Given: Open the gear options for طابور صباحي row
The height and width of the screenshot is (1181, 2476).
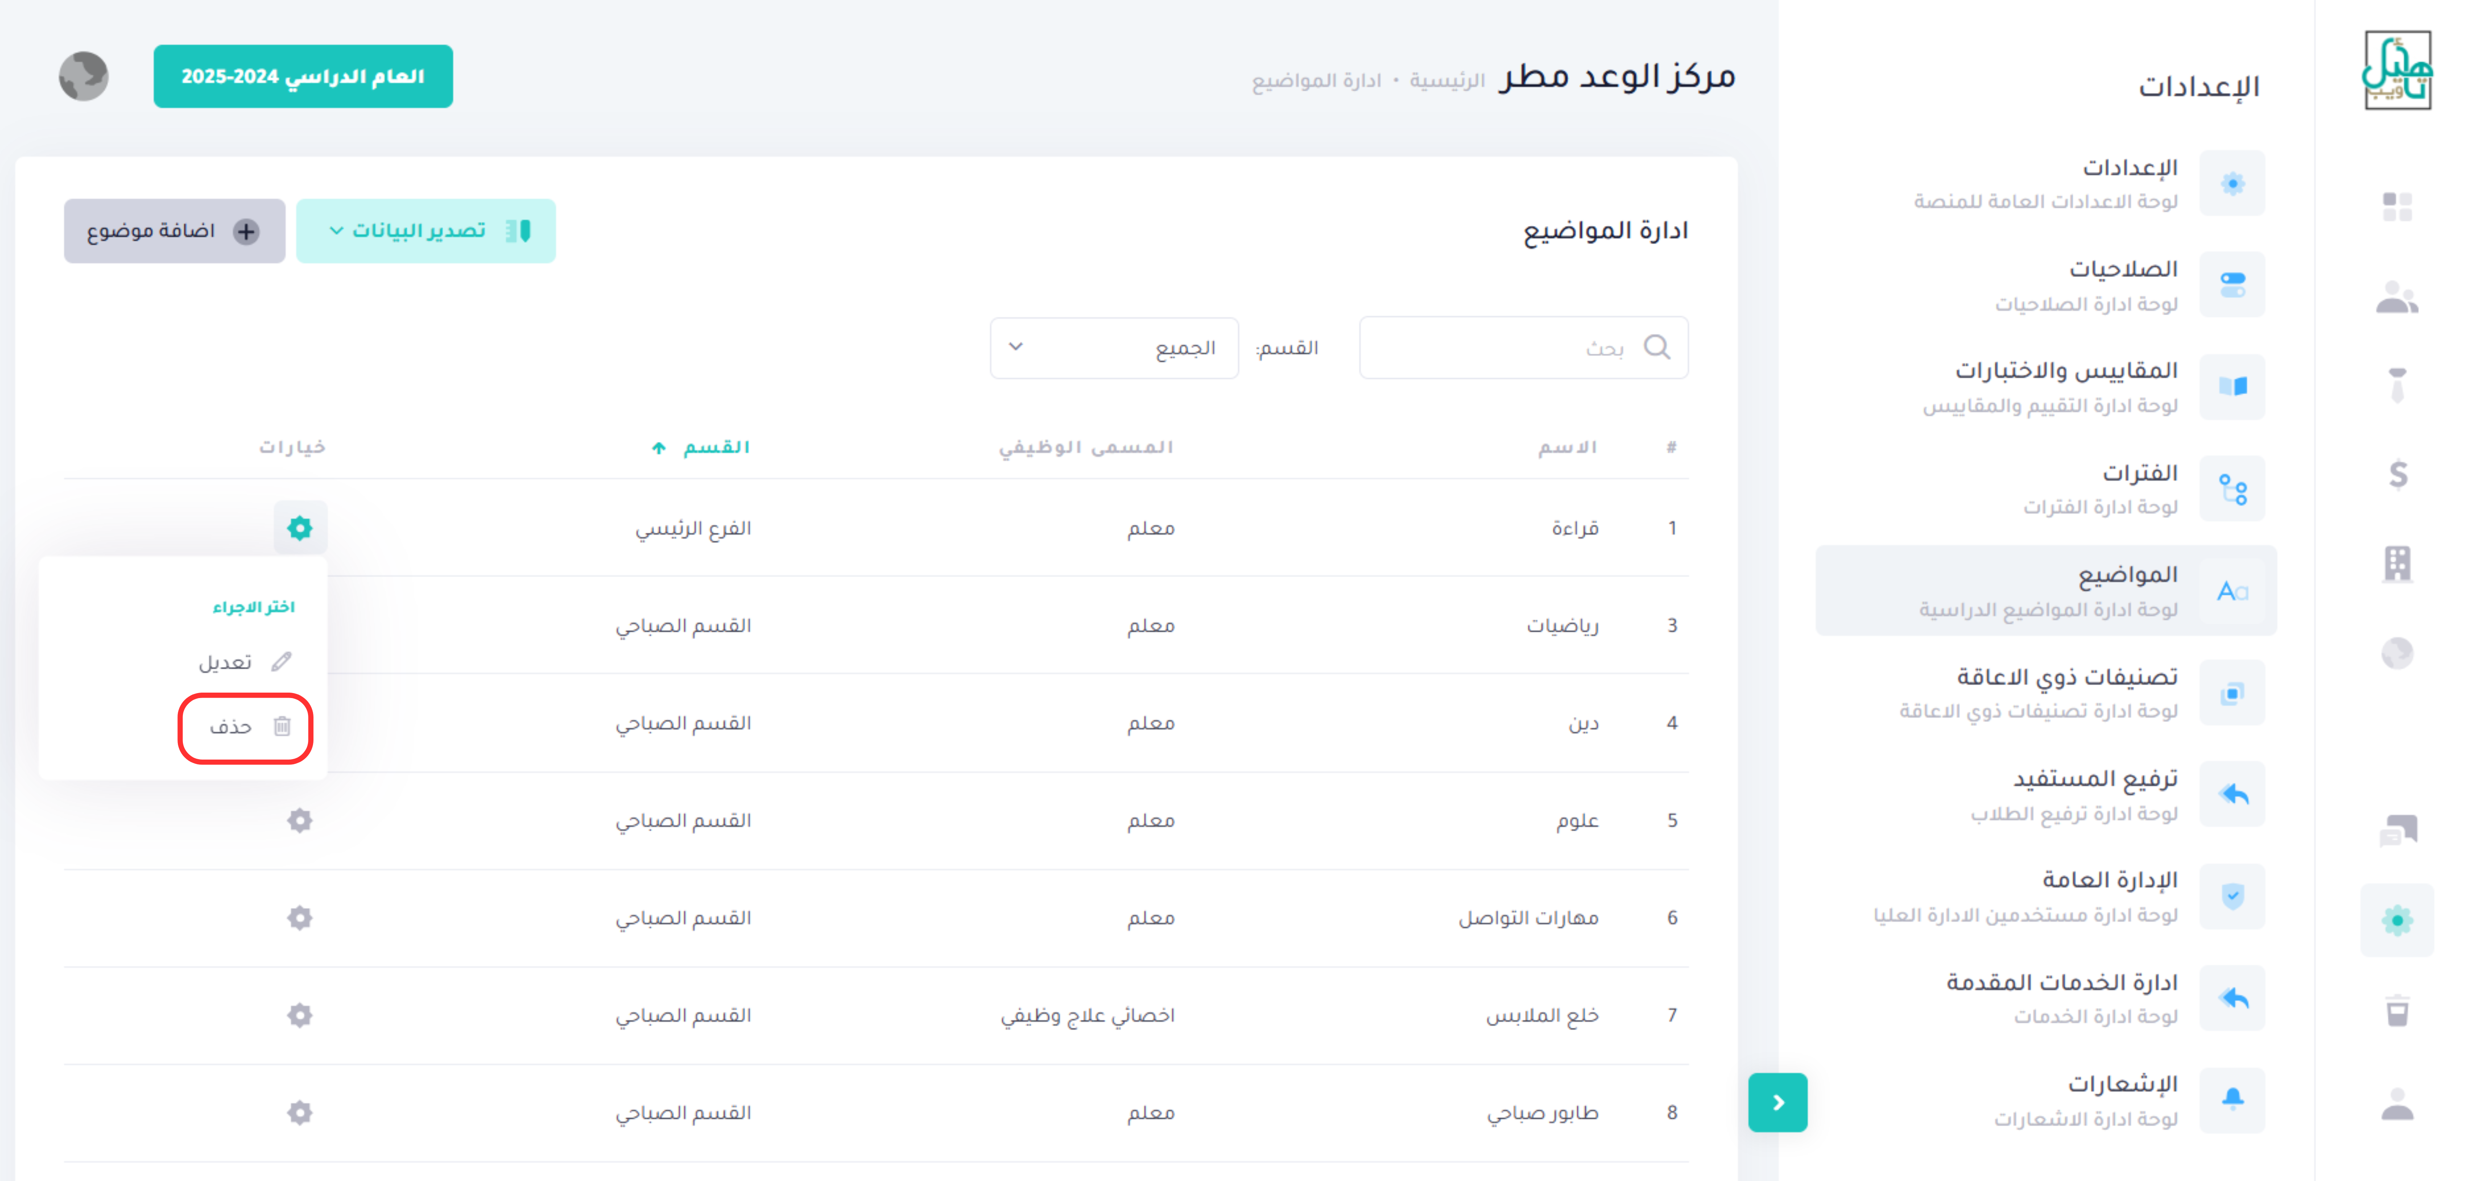Looking at the screenshot, I should point(300,1113).
